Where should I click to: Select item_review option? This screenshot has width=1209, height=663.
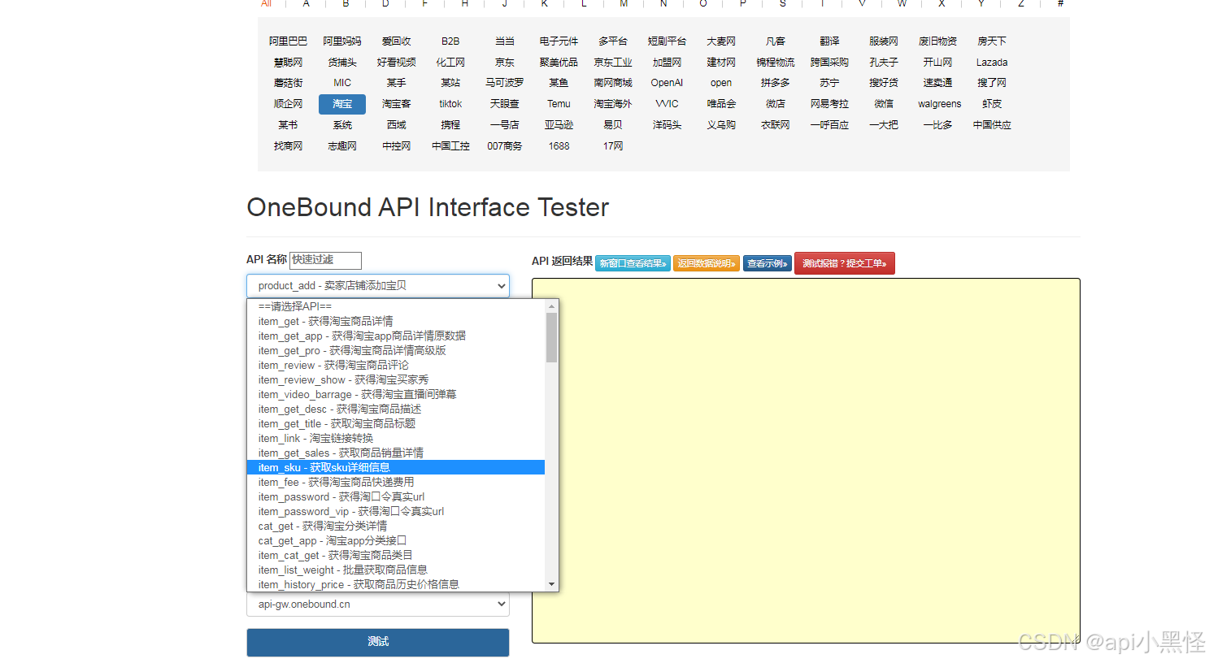(x=396, y=365)
